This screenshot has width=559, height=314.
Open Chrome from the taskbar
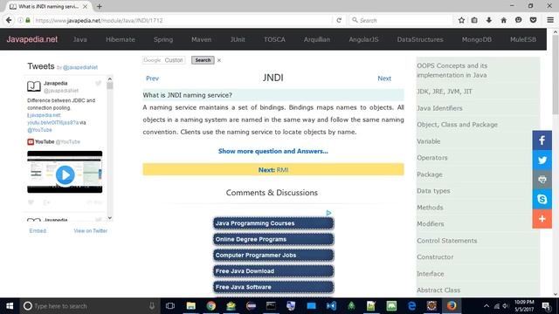pos(211,306)
